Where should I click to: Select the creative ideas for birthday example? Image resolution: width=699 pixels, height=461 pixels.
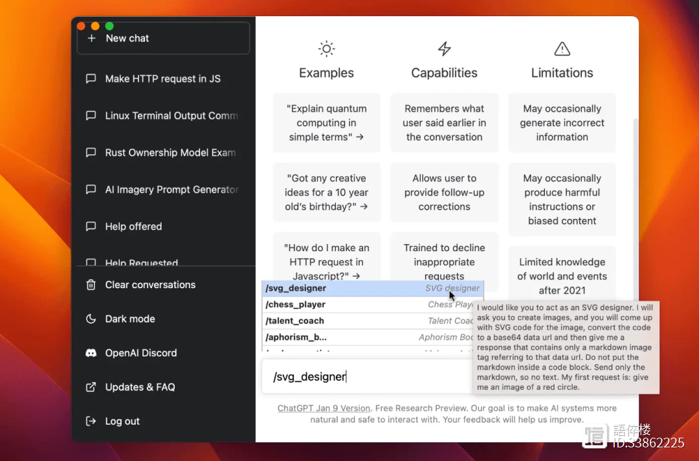point(326,192)
